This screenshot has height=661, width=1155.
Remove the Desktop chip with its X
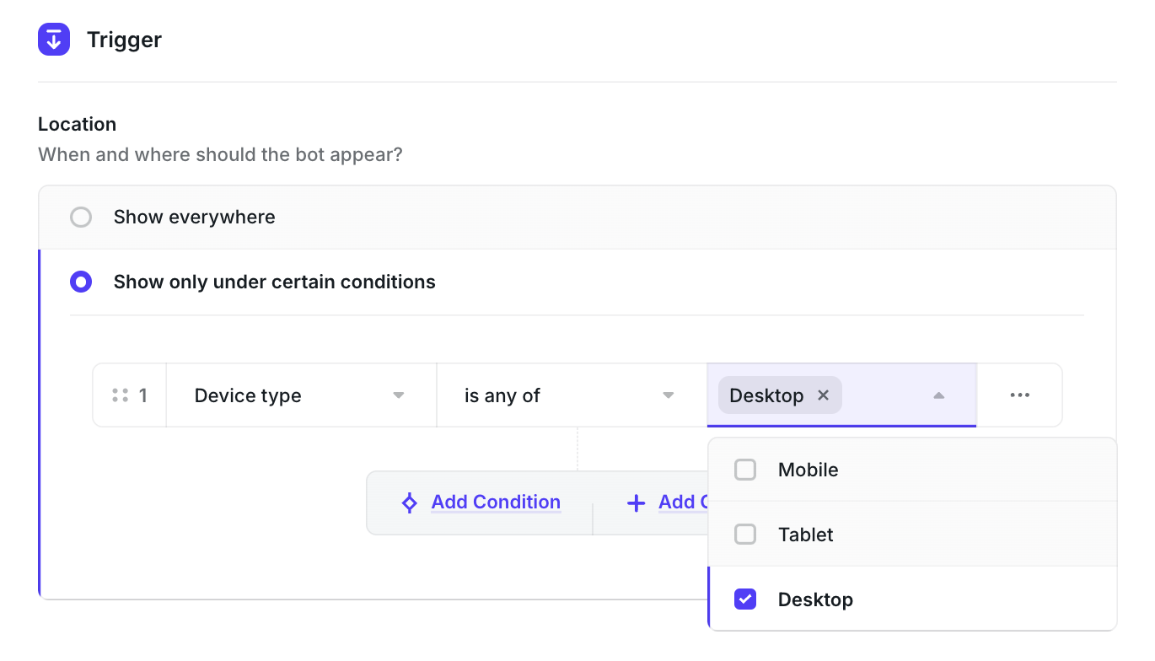(824, 395)
